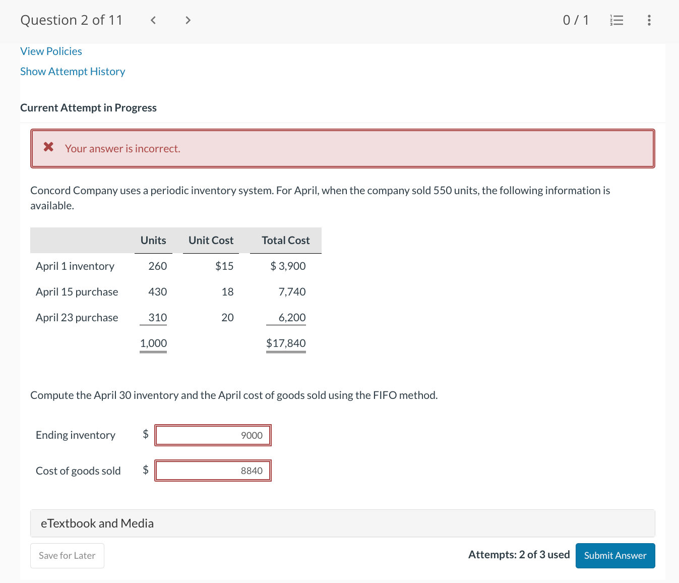Click the Total Cost column header
The image size is (679, 583).
pos(286,241)
